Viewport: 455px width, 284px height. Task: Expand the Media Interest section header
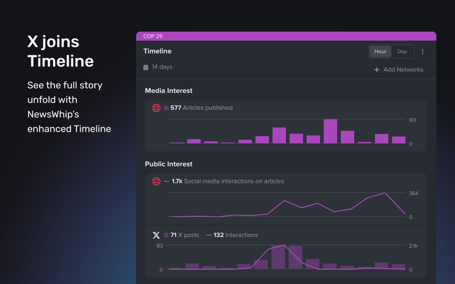pyautogui.click(x=169, y=90)
